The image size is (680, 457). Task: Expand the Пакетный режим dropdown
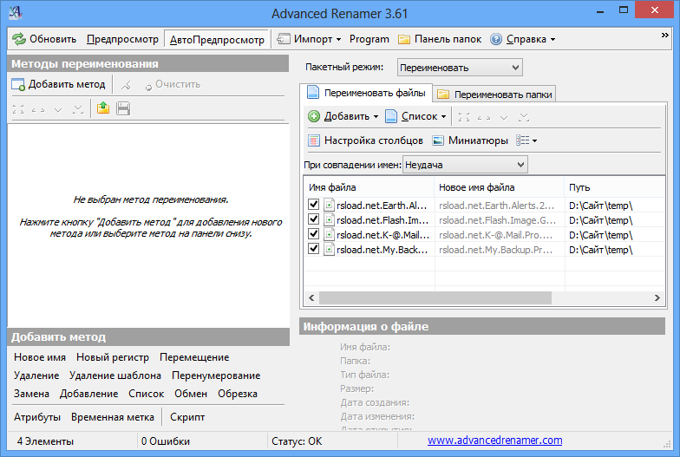pos(460,67)
